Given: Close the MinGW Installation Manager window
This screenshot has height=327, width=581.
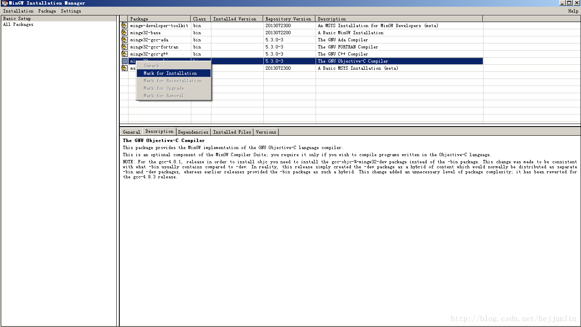Looking at the screenshot, I should 577,3.
